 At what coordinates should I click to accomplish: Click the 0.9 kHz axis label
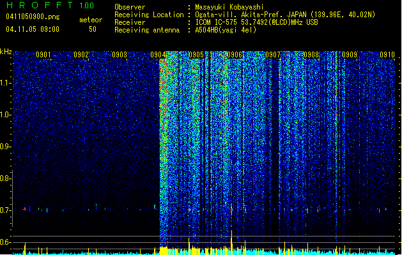click(x=5, y=147)
